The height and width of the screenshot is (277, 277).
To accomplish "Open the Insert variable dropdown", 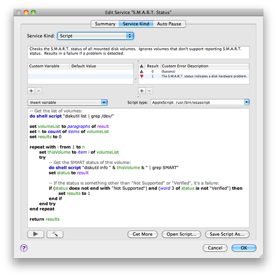I will pos(67,102).
